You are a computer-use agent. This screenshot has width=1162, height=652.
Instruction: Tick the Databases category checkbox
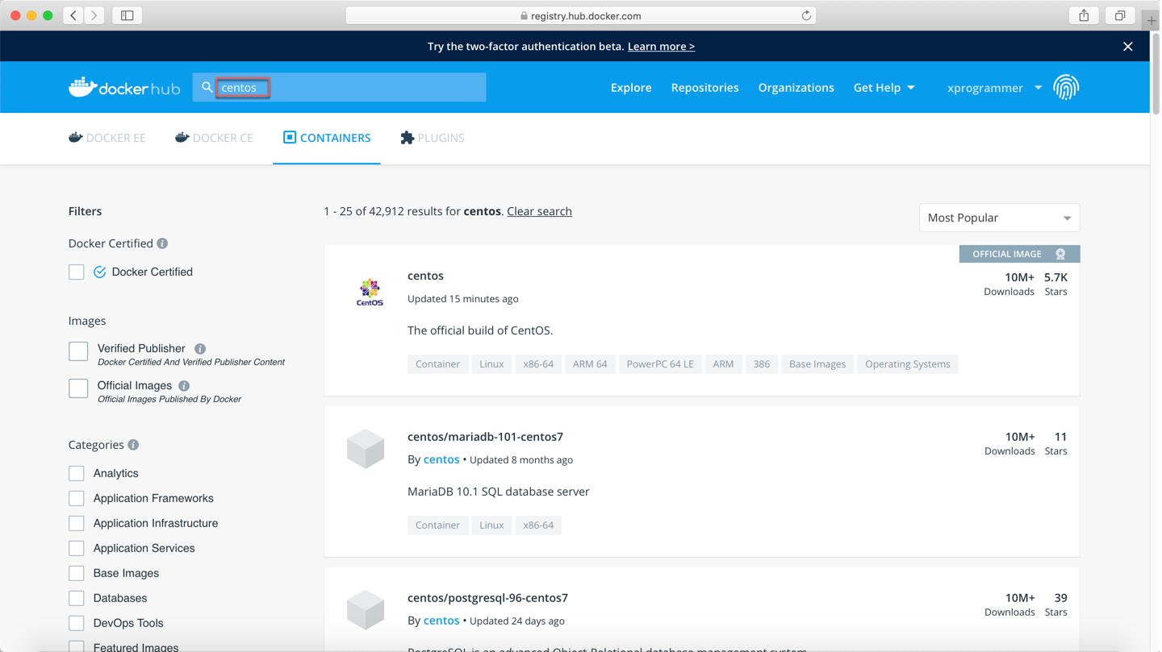coord(77,598)
